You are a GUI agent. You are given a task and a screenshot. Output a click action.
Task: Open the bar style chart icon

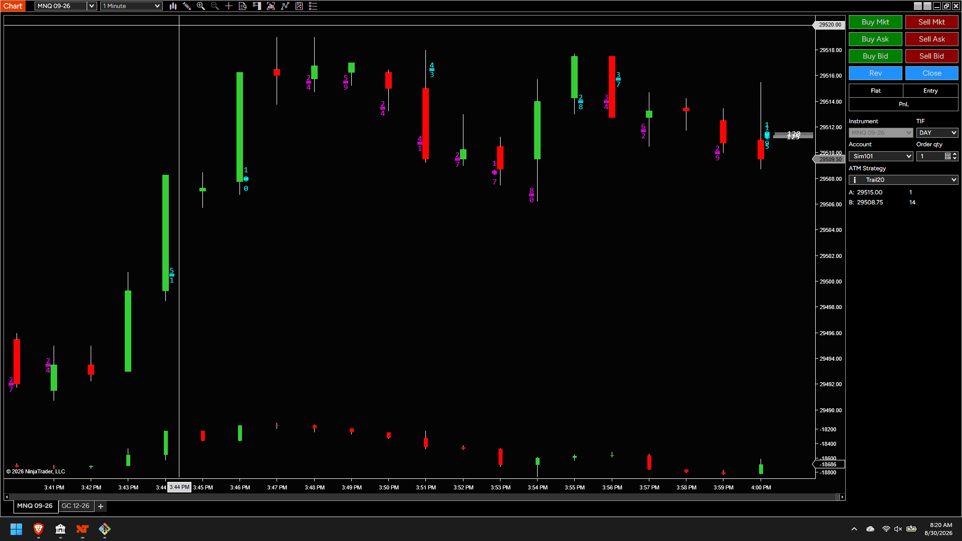173,6
